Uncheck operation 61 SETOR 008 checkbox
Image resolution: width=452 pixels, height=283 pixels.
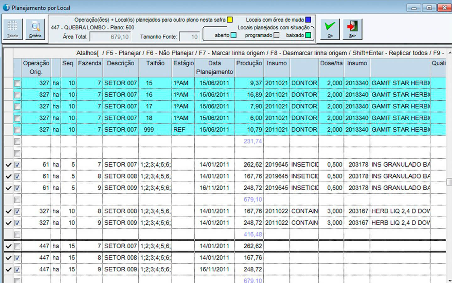tap(17, 176)
